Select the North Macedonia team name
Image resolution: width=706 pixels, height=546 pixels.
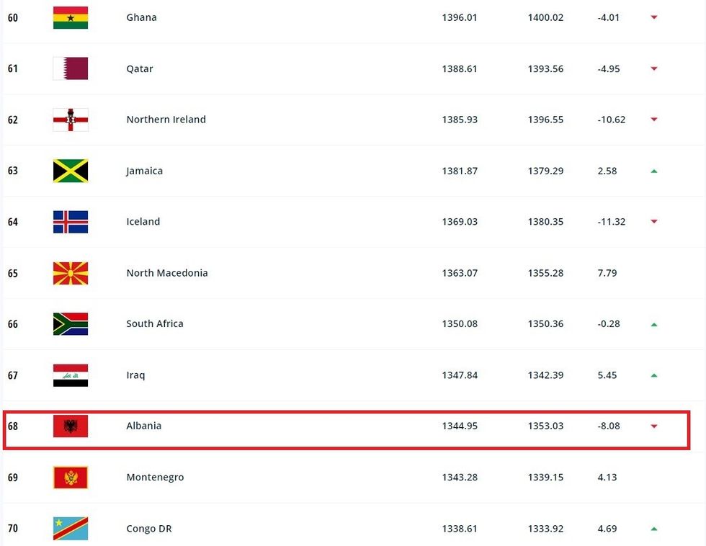pyautogui.click(x=167, y=273)
